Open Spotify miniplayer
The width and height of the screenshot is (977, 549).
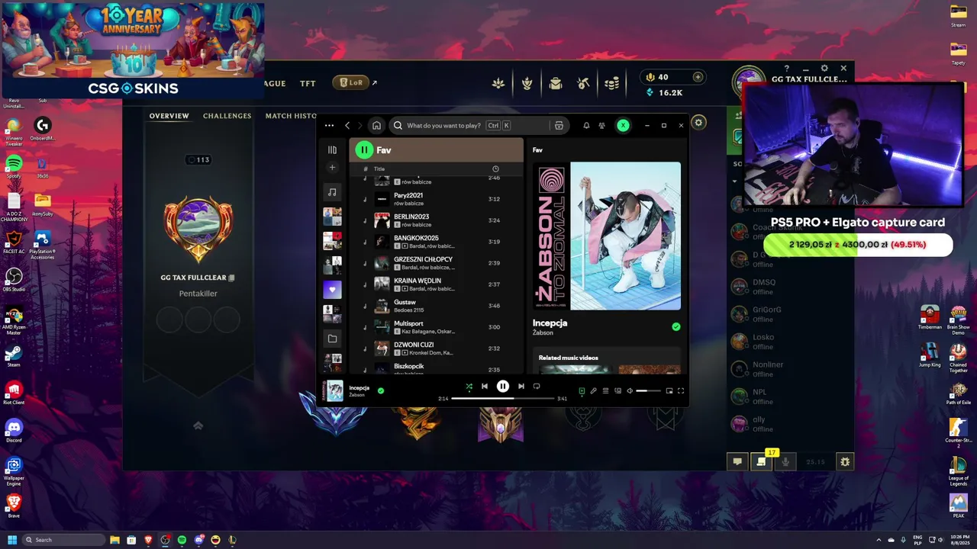click(x=669, y=391)
